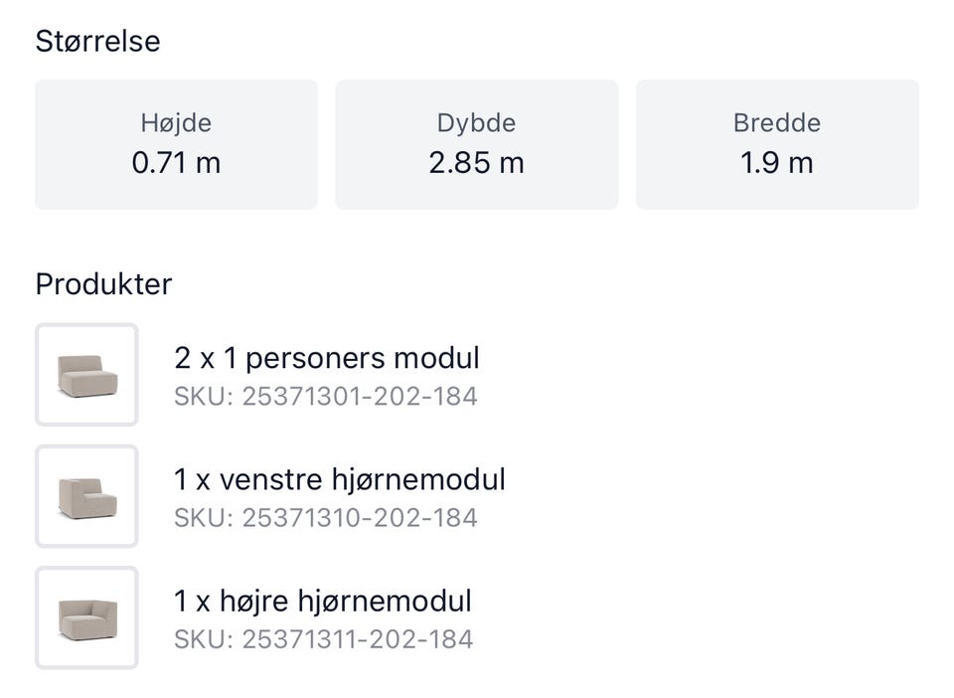This screenshot has width=954, height=698.
Task: Select the 1 x venstre hjørnemodul name
Action: click(x=339, y=479)
